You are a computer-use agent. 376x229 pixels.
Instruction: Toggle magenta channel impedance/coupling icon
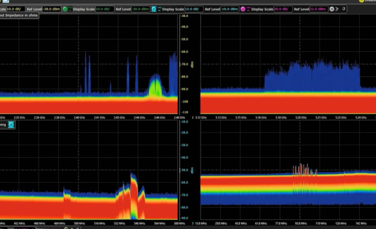pos(248,9)
